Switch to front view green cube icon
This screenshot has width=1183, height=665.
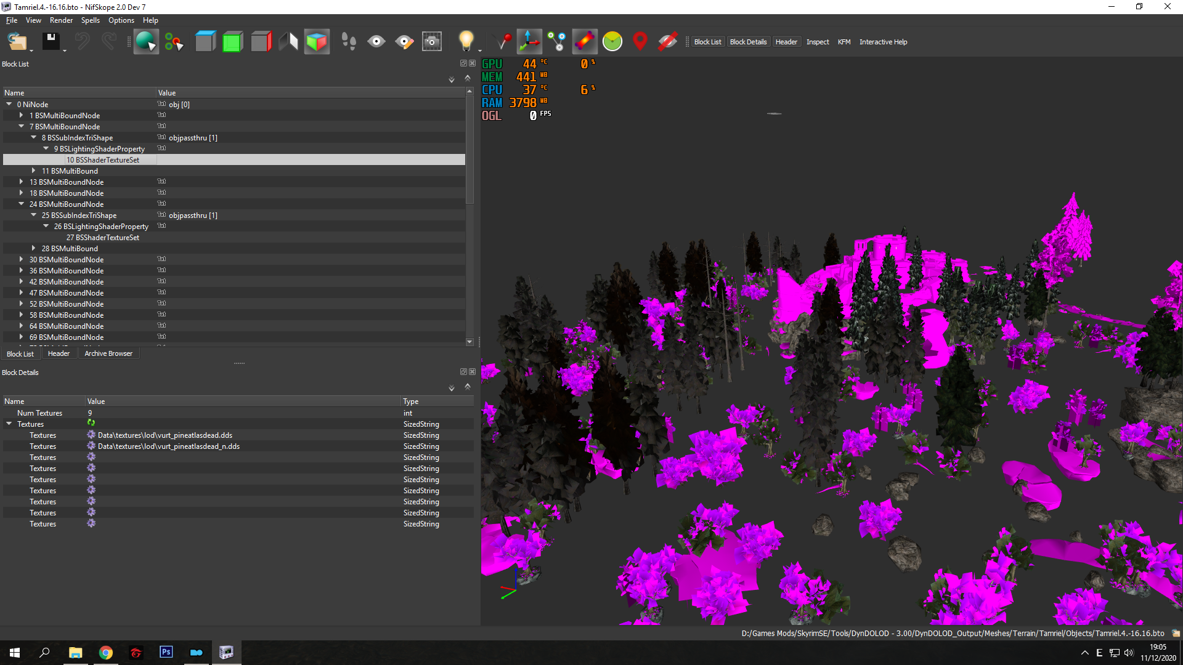[x=232, y=42]
